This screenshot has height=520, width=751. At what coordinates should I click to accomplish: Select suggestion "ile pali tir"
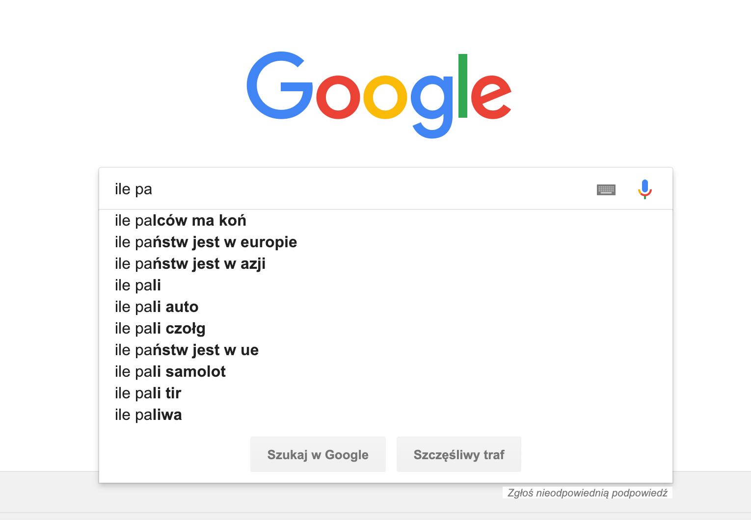point(148,393)
